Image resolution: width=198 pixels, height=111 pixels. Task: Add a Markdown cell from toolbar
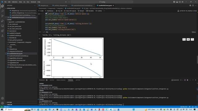[49, 11]
